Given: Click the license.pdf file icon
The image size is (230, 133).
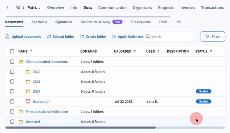Looking at the screenshot, I should click(x=28, y=102).
